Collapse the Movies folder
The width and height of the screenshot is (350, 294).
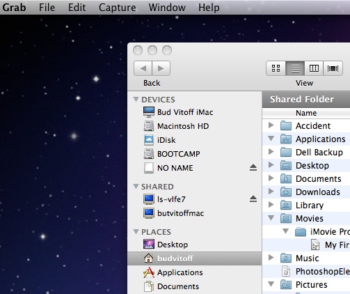pos(271,218)
